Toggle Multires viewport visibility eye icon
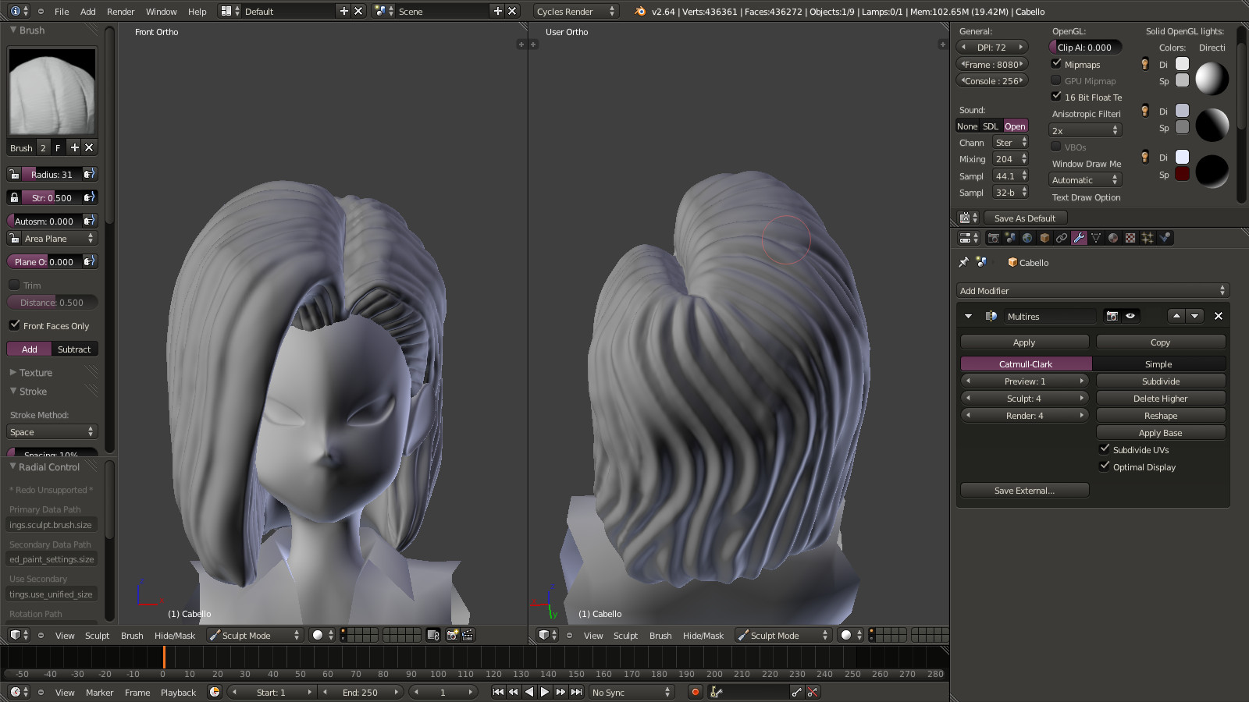 pos(1130,316)
